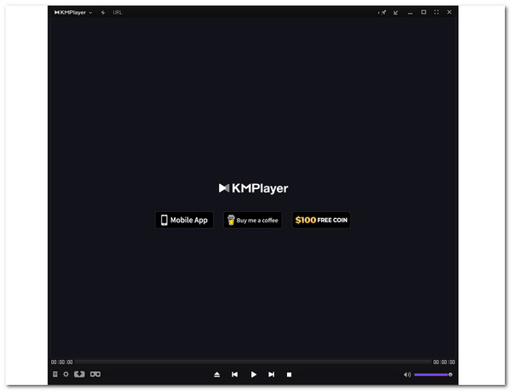Click the Buy me a coffee button
The height and width of the screenshot is (391, 511).
point(253,221)
